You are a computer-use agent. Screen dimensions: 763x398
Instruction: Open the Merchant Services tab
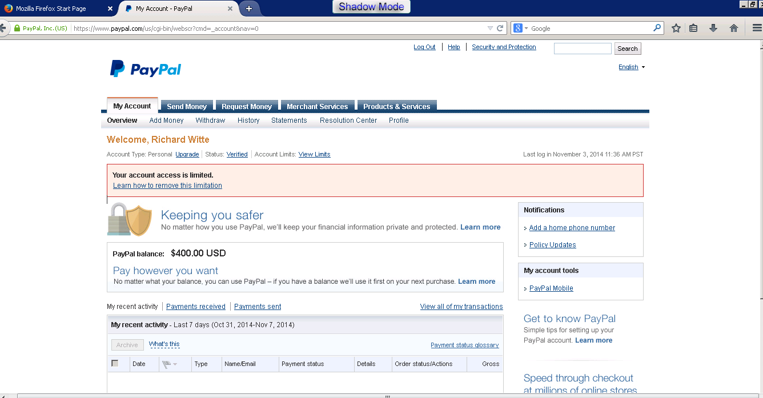tap(318, 106)
